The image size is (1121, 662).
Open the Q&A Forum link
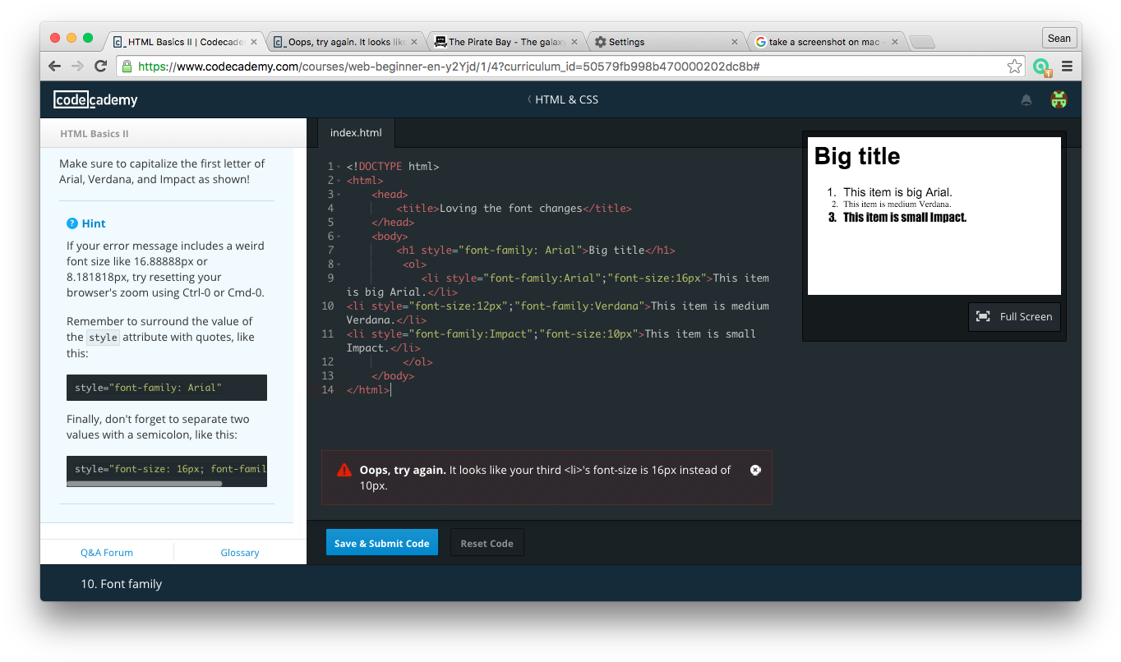[x=107, y=553]
